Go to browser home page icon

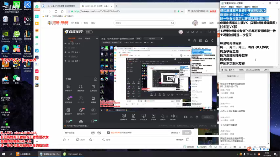tap(62, 12)
